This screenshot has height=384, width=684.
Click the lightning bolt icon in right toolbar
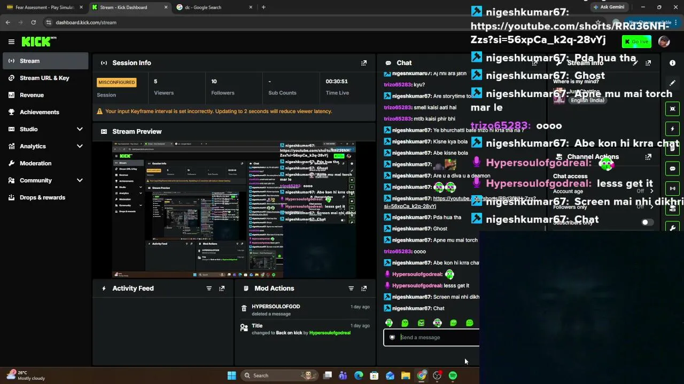(672, 129)
